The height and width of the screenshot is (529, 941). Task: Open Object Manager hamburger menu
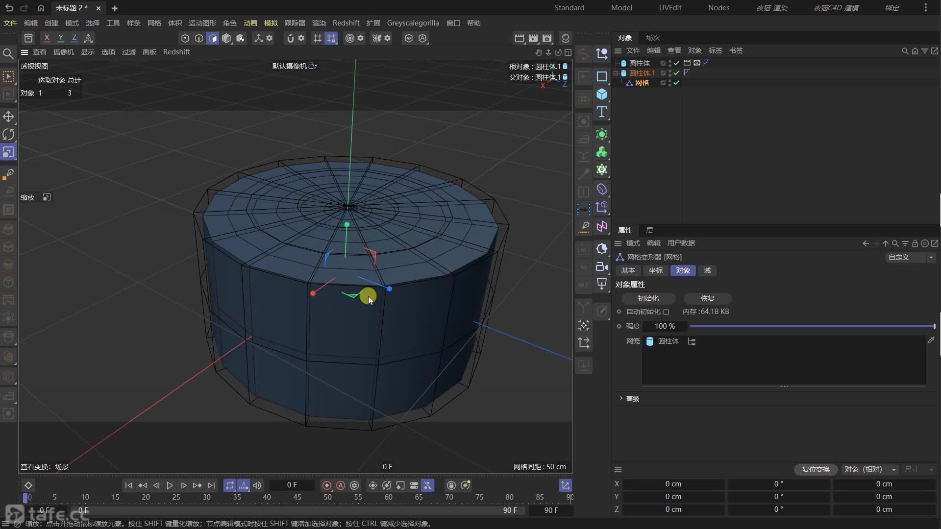pyautogui.click(x=618, y=51)
